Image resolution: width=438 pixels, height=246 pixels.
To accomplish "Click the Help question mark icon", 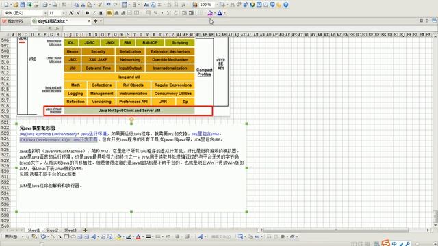I will pyautogui.click(x=286, y=5).
